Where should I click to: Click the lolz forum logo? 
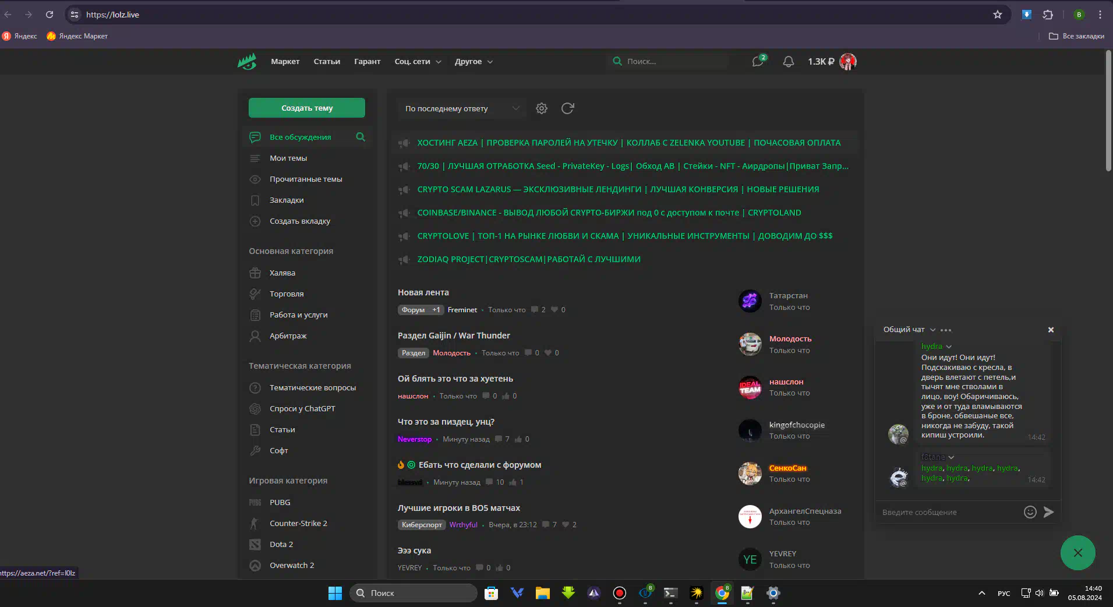pos(247,62)
